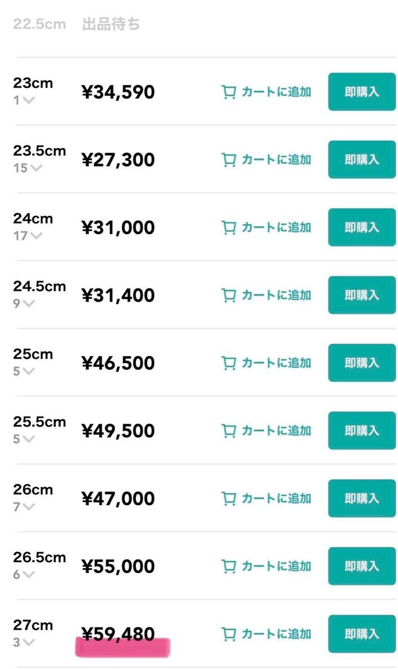398x669 pixels.
Task: Tap カートに追加 beside ¥55,000
Action: point(277,566)
